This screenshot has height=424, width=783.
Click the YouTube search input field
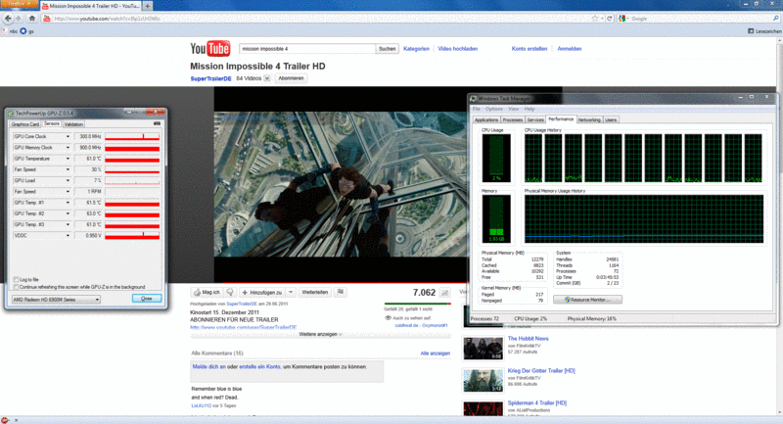pyautogui.click(x=306, y=48)
